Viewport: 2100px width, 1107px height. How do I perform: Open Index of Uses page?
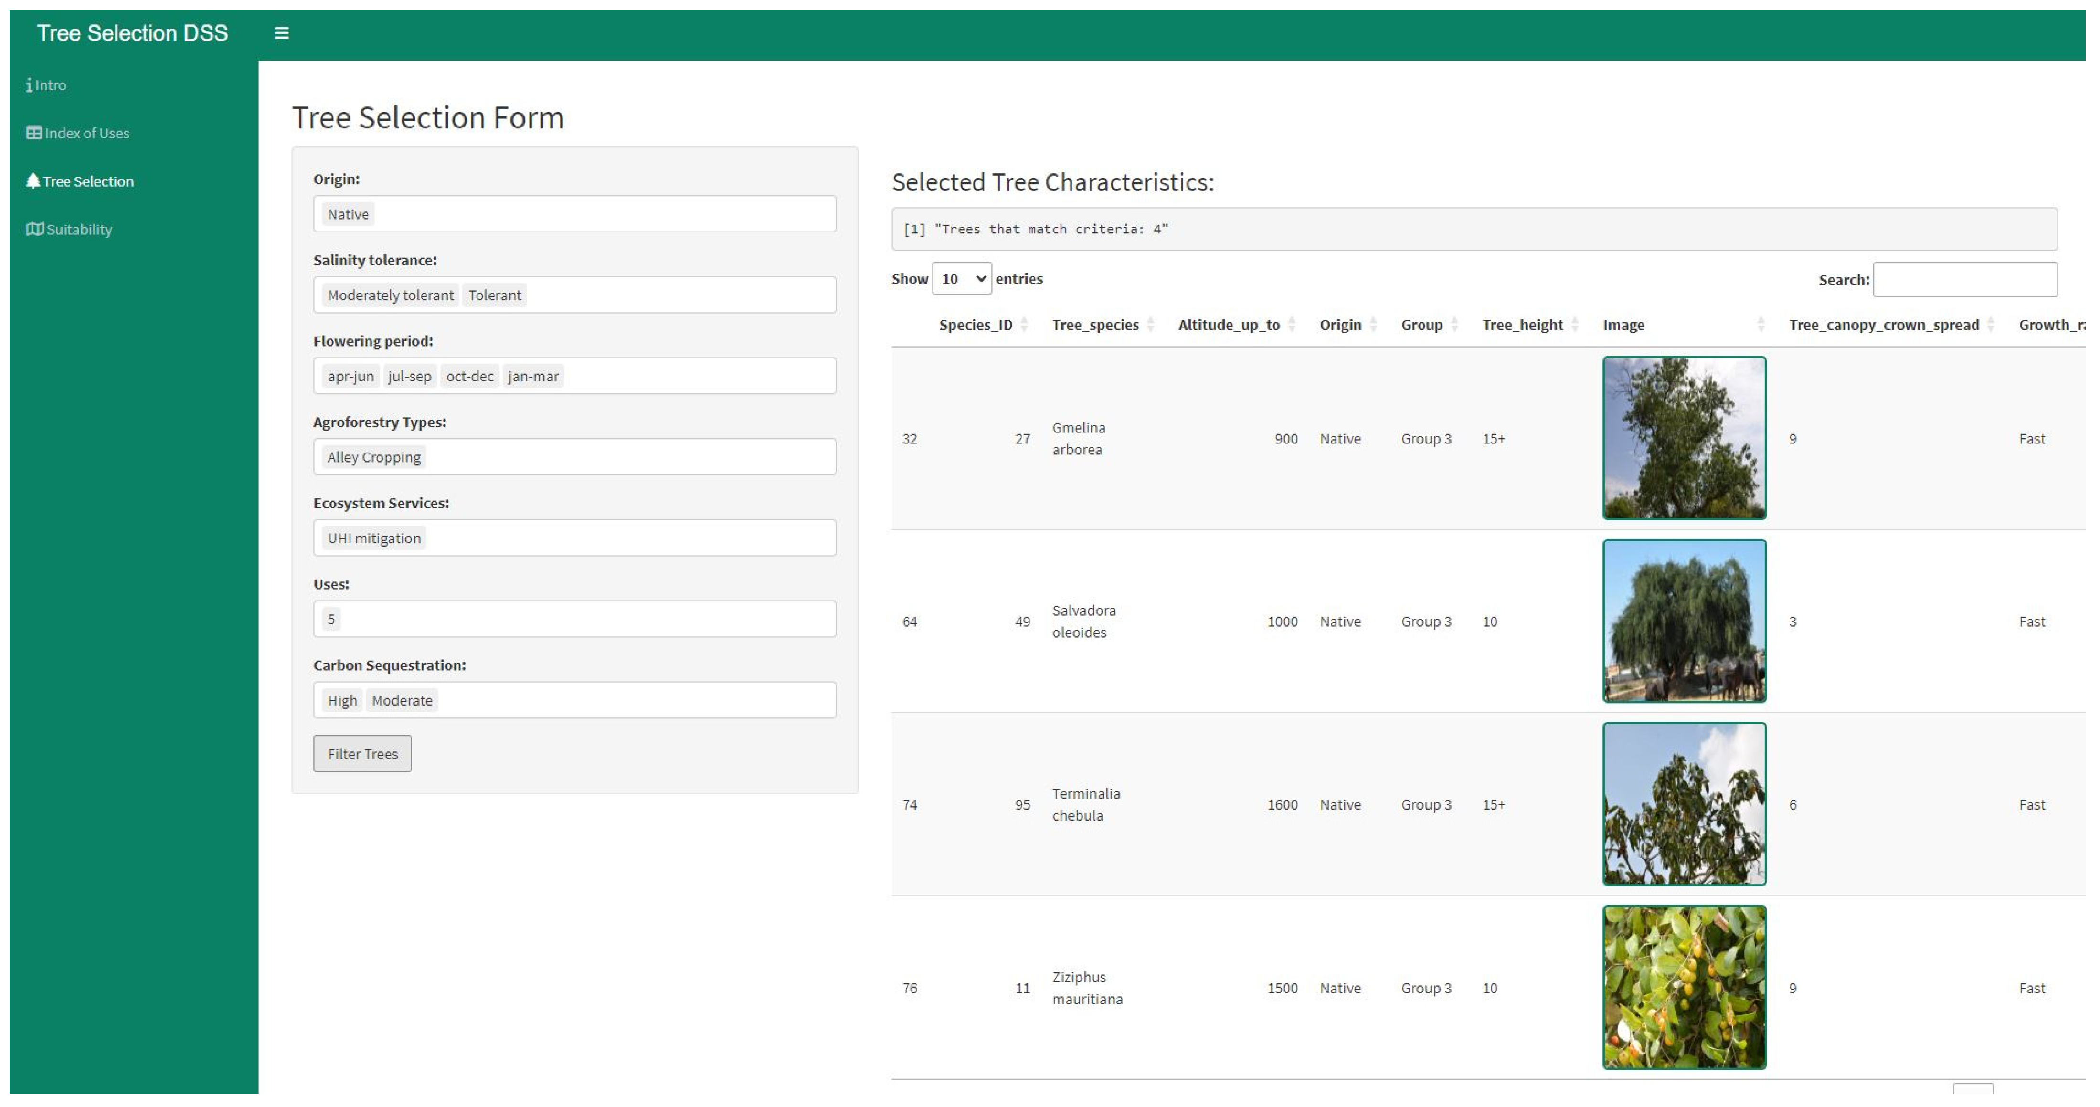[x=78, y=133]
